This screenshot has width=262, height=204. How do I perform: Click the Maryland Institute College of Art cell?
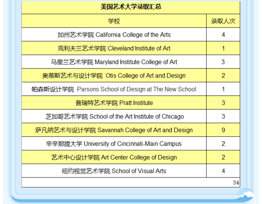tap(114, 62)
